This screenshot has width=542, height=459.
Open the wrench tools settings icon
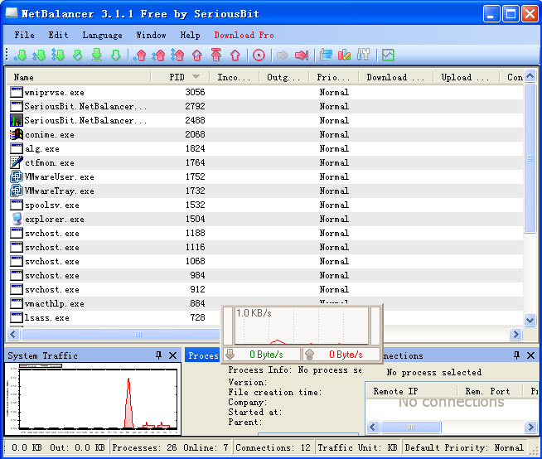(x=363, y=56)
